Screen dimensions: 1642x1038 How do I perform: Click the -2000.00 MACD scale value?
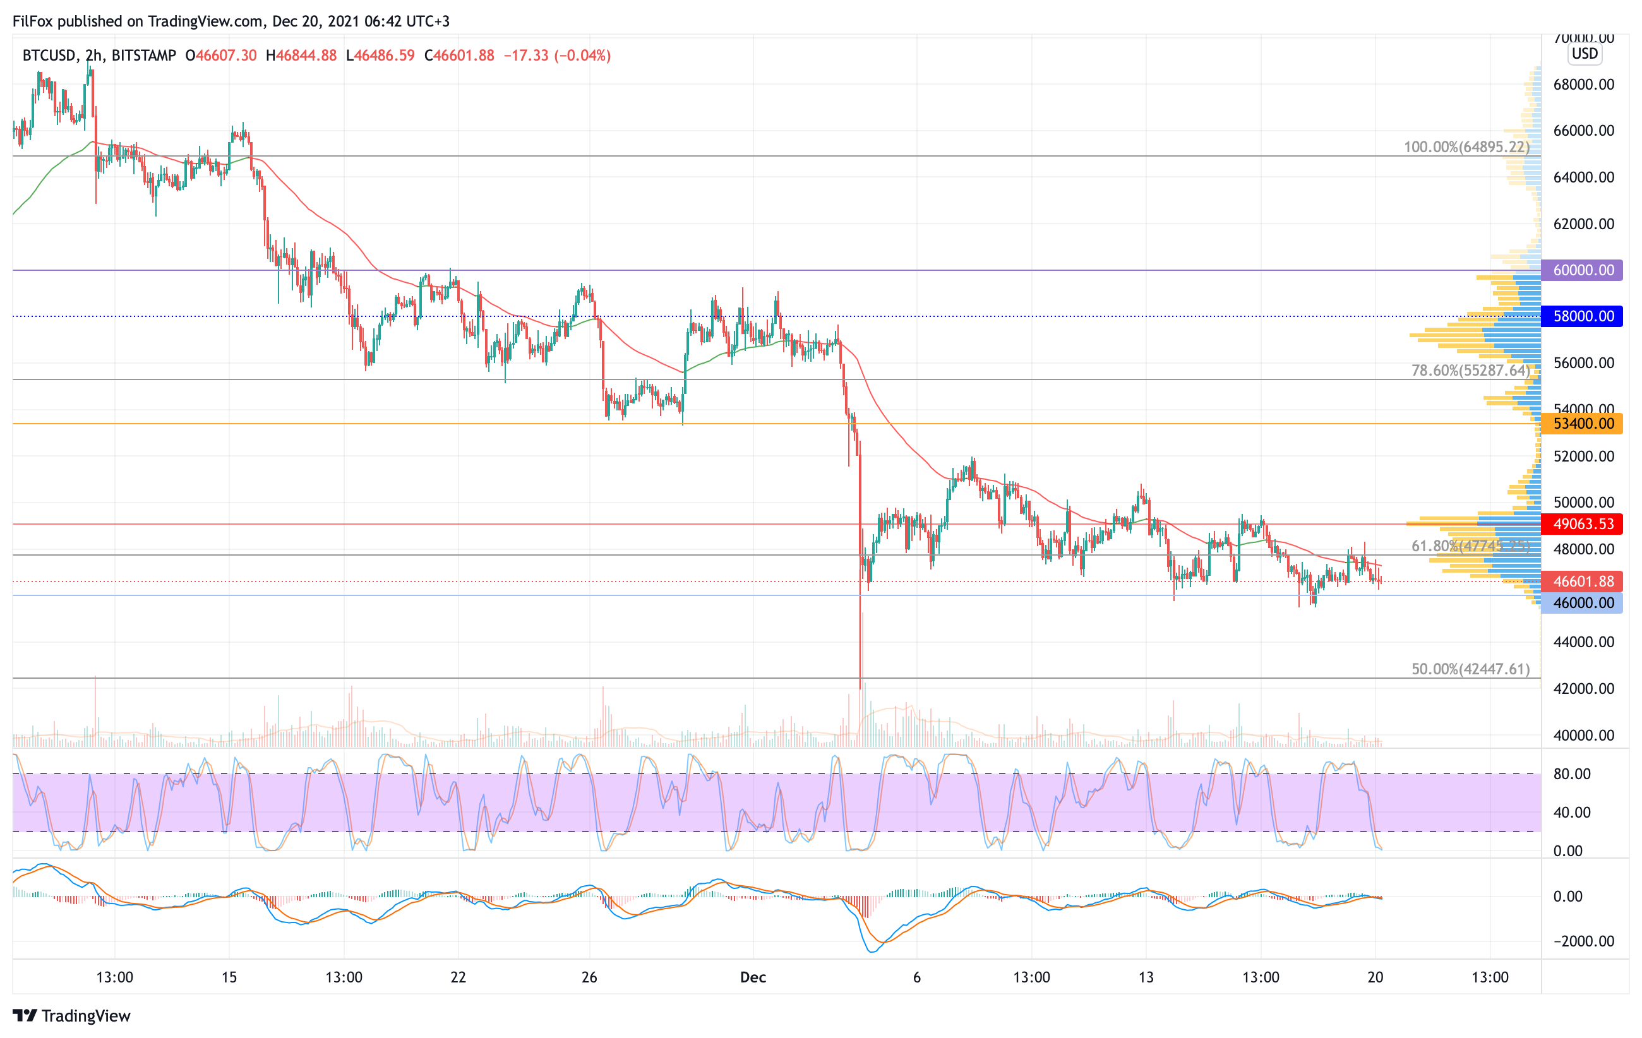1583,941
